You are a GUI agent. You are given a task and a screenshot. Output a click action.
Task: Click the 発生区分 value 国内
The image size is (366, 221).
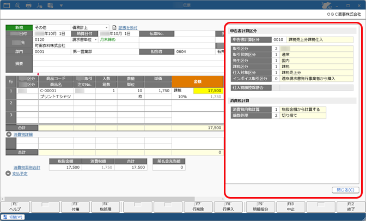(x=317, y=61)
